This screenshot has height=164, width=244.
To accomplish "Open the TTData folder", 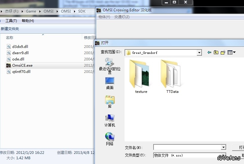I will click(172, 76).
